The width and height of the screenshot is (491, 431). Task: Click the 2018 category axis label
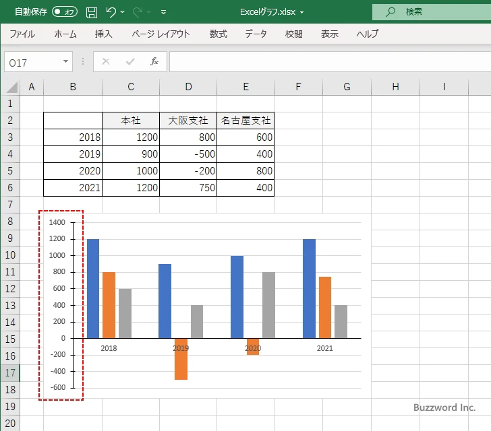109,348
